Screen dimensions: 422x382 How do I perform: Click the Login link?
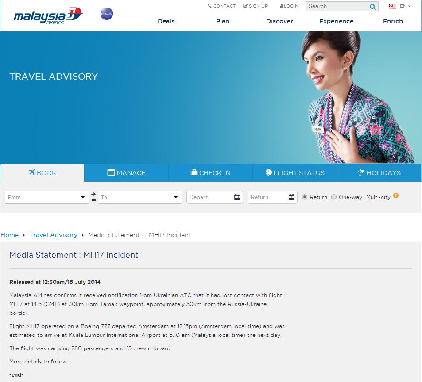(289, 6)
